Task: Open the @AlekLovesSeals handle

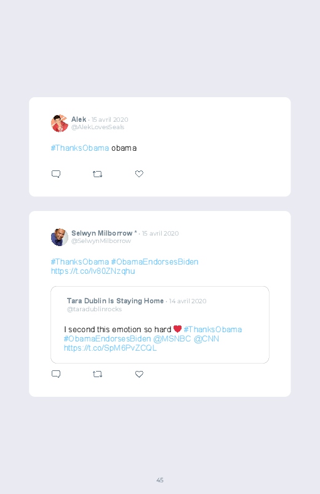Action: coord(98,127)
